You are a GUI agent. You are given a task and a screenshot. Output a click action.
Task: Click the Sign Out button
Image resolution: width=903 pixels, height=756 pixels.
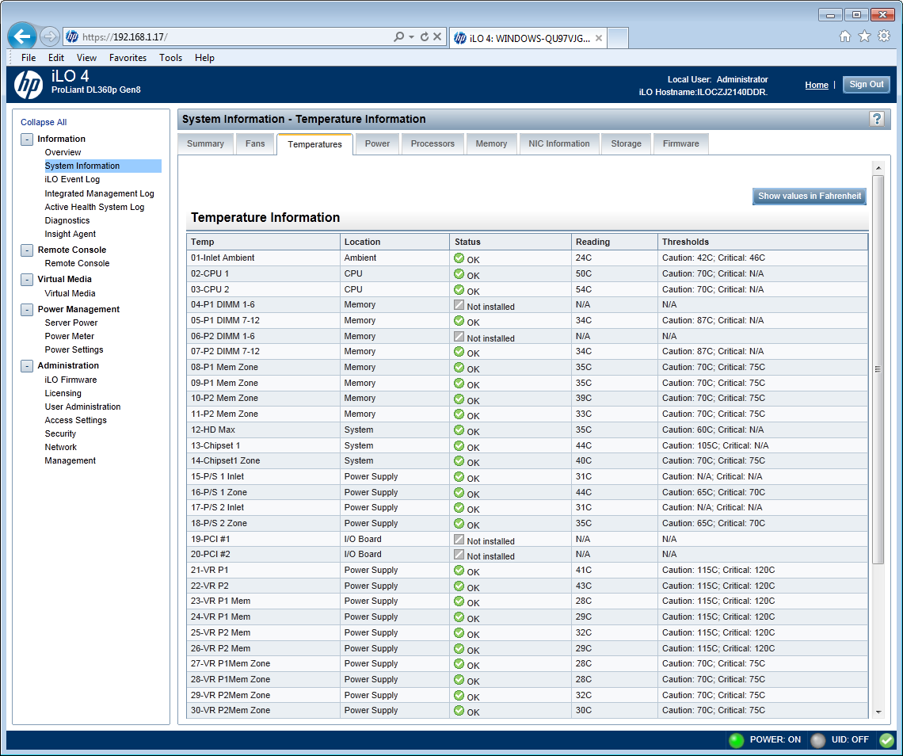pos(866,85)
